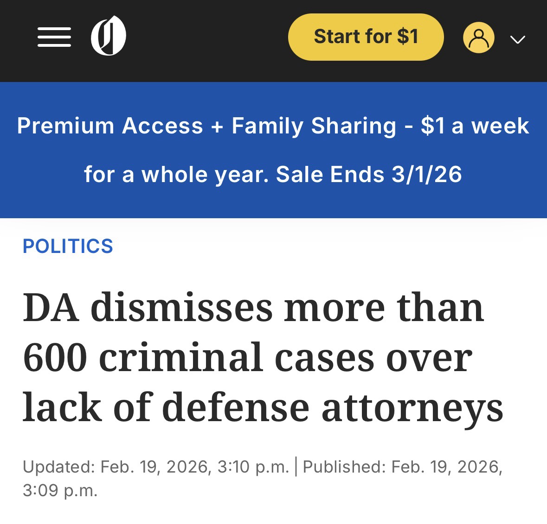
Task: Click the word "Premium" in the blue banner
Action: 65,126
